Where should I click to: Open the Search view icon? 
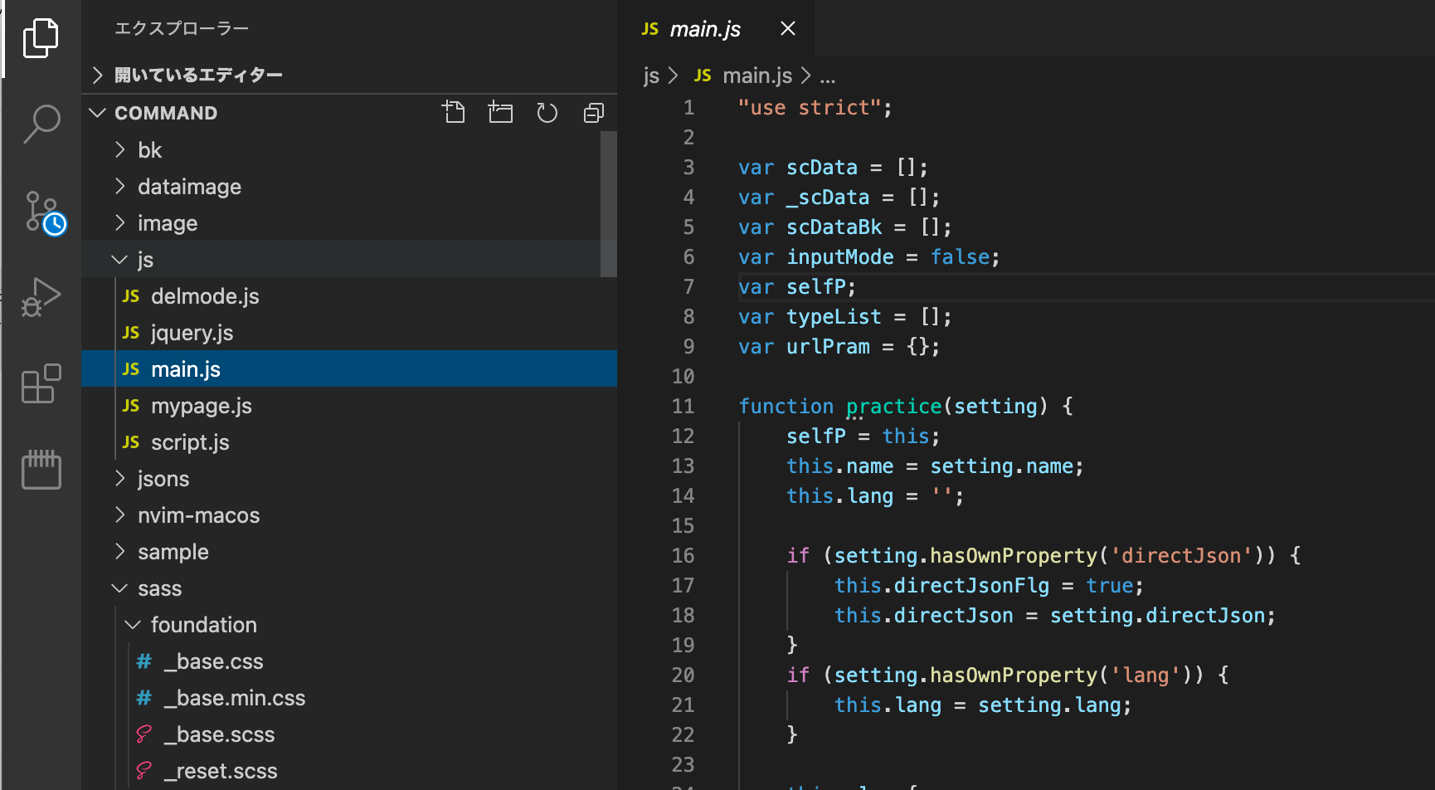click(x=41, y=124)
